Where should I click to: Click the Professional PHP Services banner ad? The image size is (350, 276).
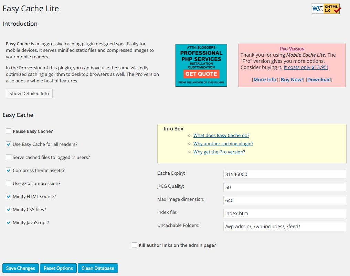(x=201, y=65)
